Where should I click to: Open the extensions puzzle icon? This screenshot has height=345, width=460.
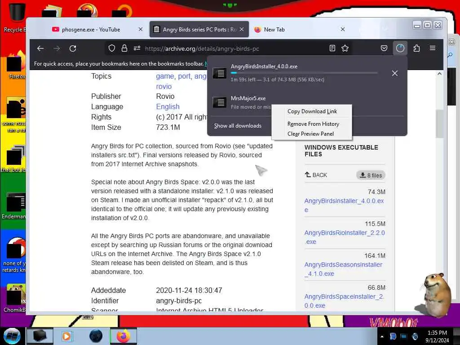point(416,48)
